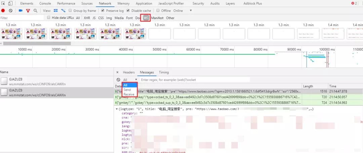363x153 pixels.
Task: Click the filmstrip horizontal scrollbar
Action: coord(37,43)
